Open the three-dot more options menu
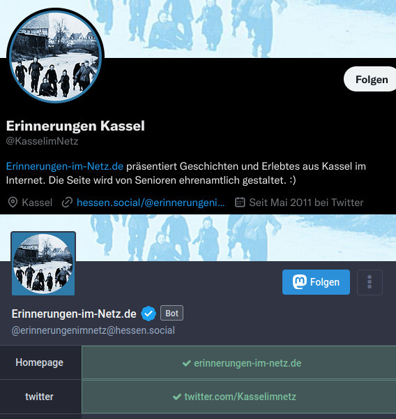 370,282
